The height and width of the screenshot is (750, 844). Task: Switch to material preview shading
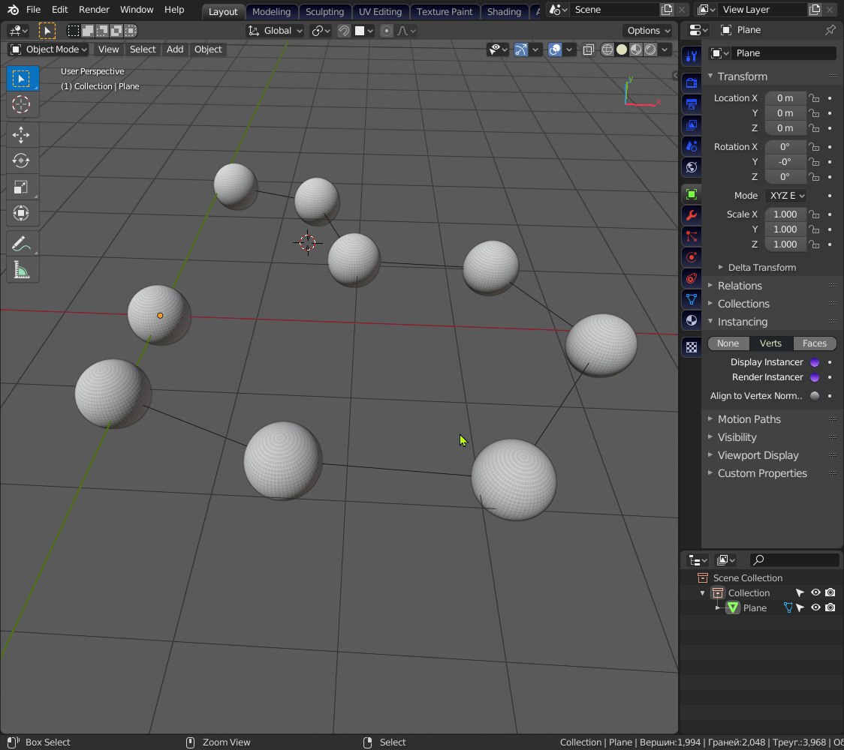tap(636, 49)
